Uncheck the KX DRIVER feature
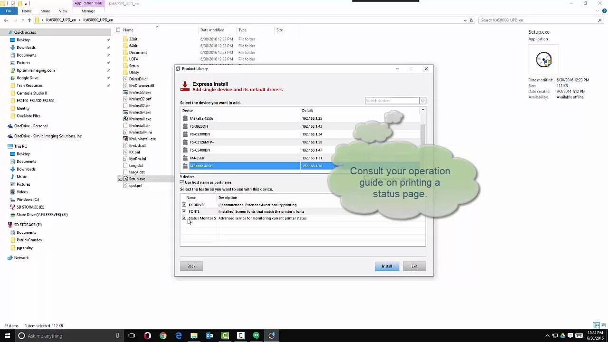608x342 pixels. tap(184, 205)
